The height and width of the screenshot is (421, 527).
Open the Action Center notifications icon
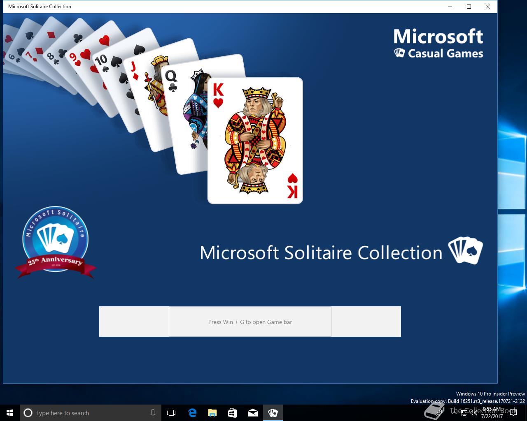coord(513,413)
